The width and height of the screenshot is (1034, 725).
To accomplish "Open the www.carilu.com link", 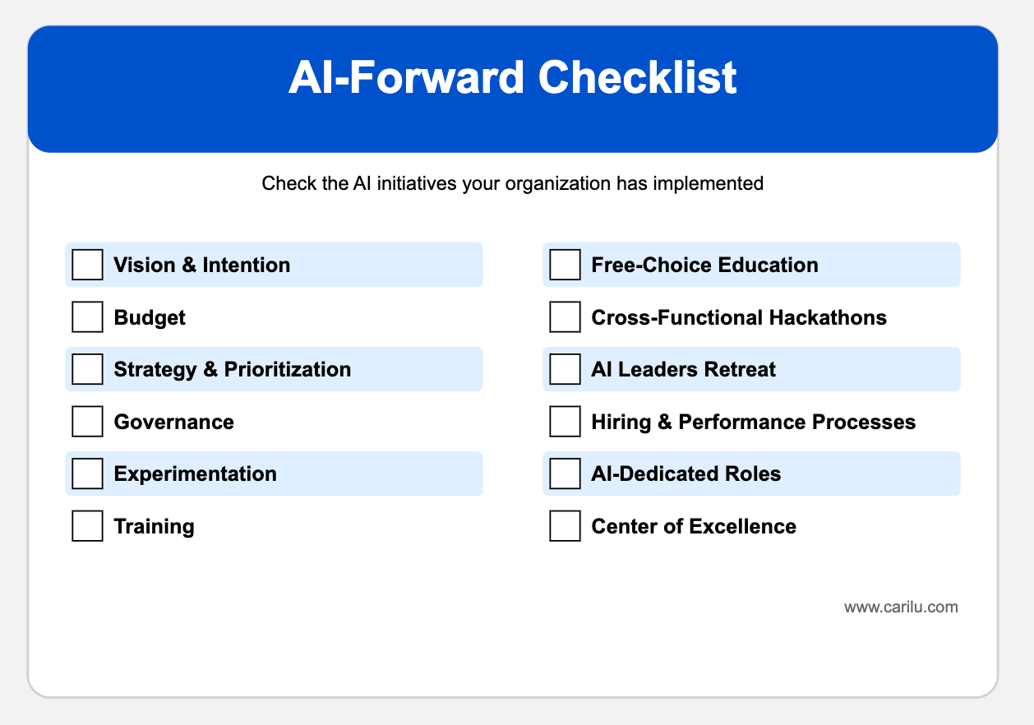I will point(901,607).
